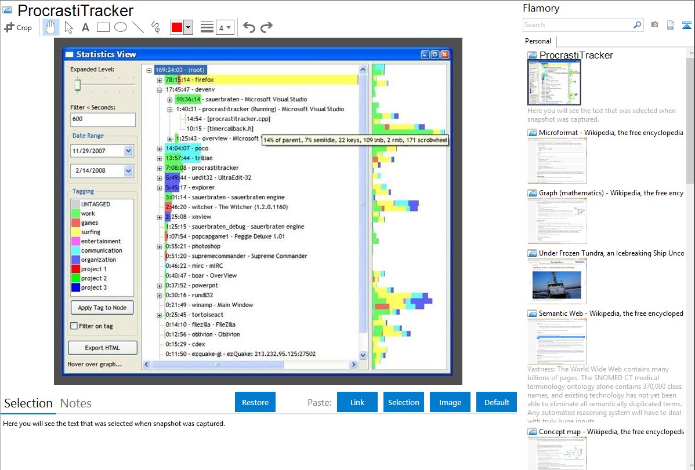Click the page document icon in Flamory

671,25
